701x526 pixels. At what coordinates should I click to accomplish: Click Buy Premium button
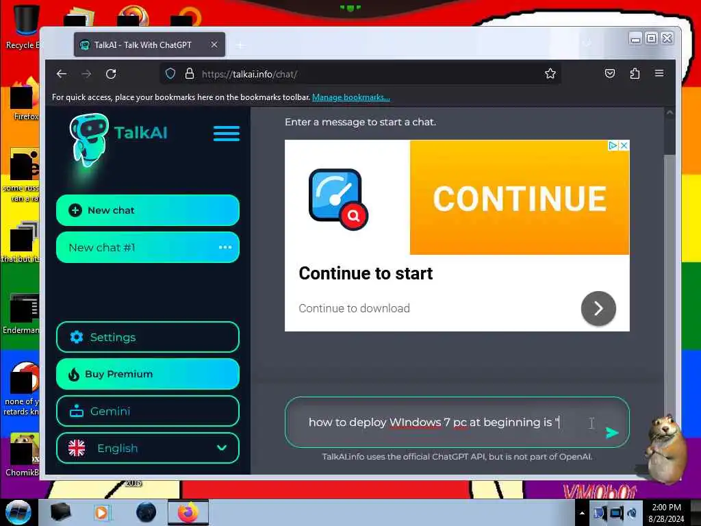pos(148,374)
